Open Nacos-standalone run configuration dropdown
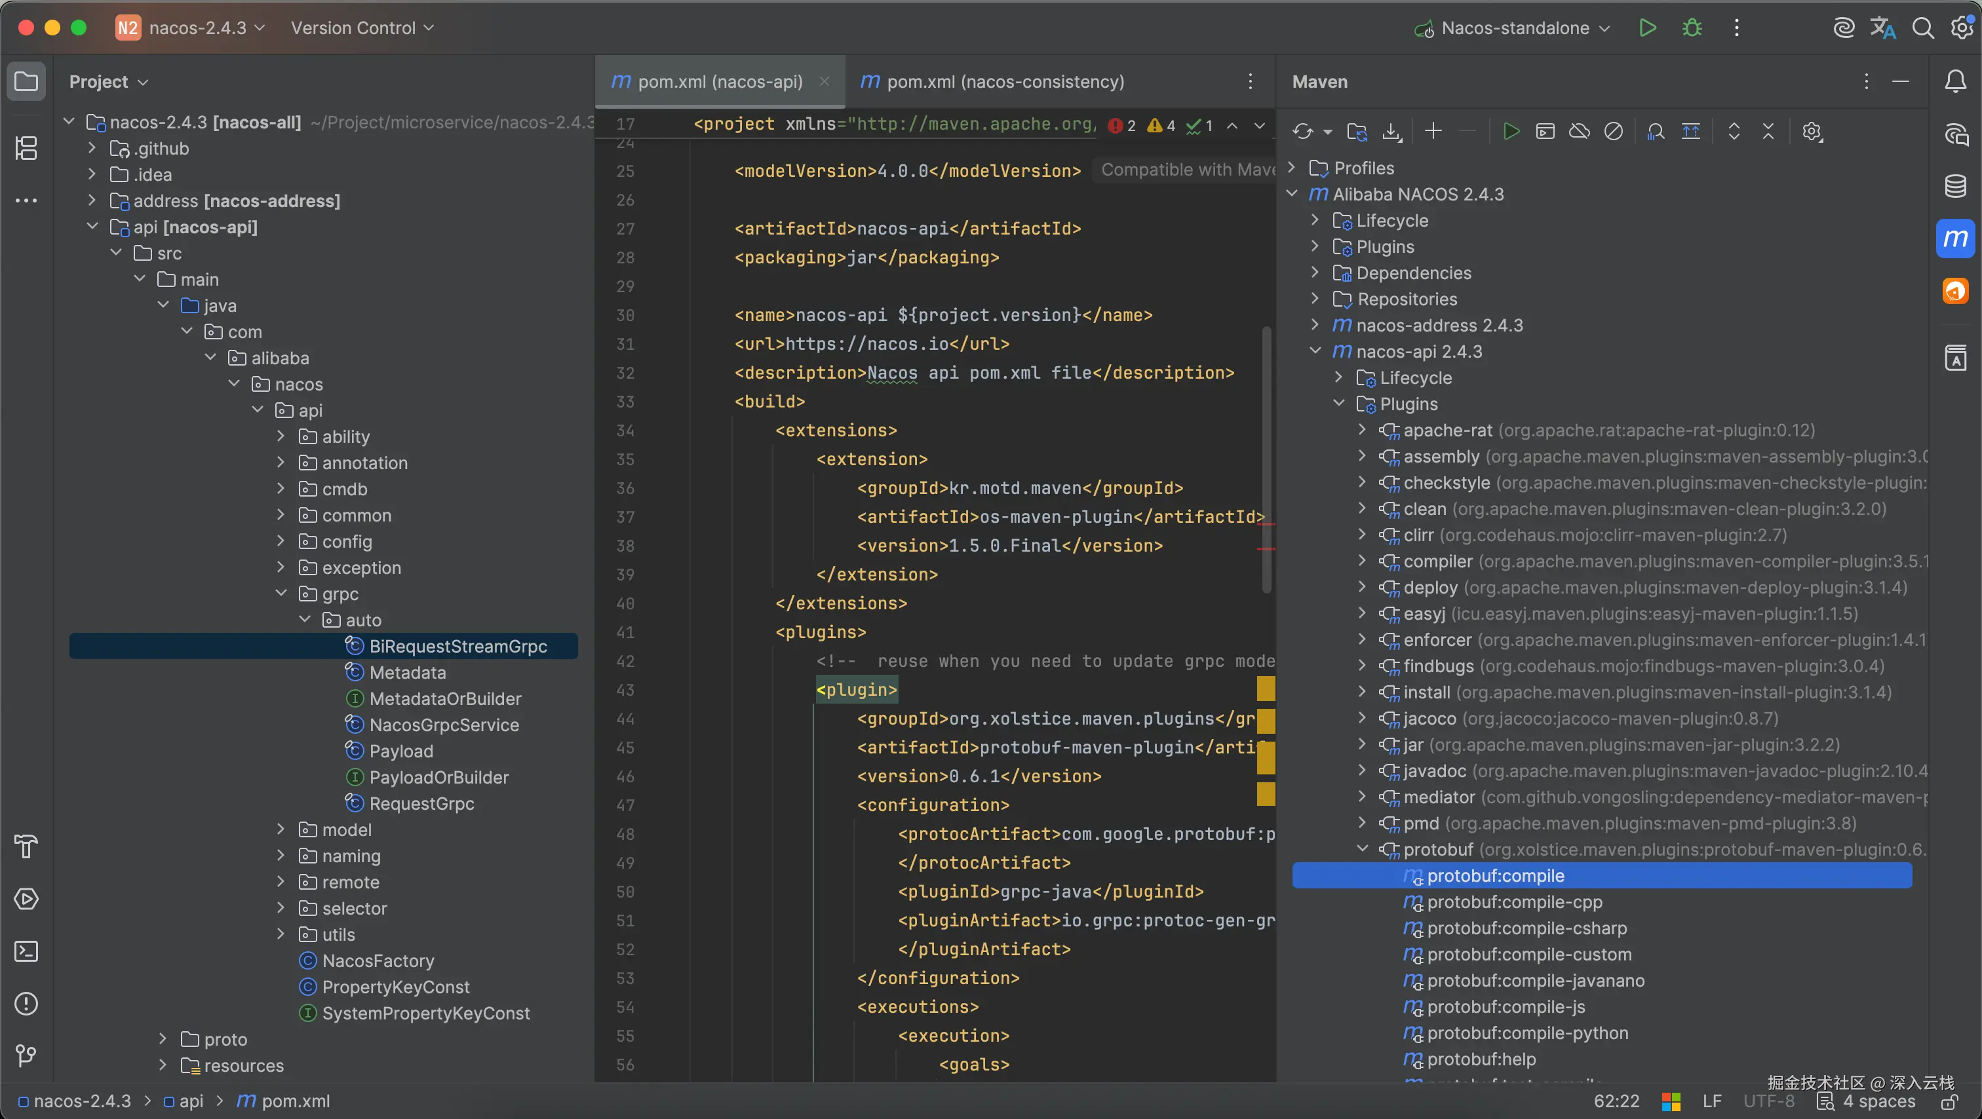This screenshot has height=1119, width=1982. tap(1511, 28)
